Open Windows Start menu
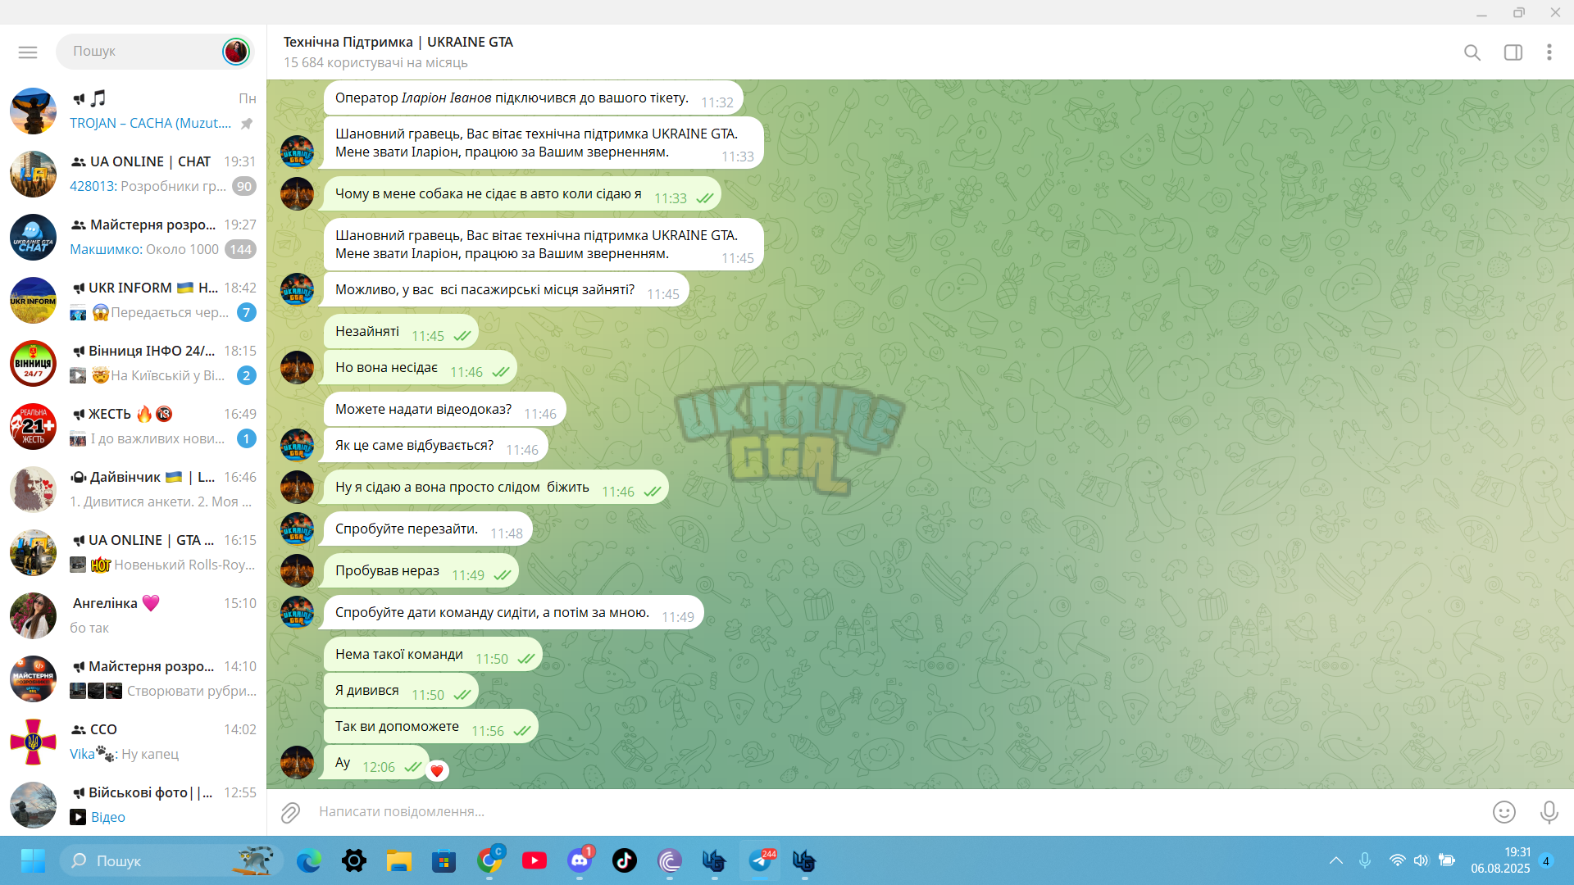Screen dimensions: 1574x885 tap(33, 860)
